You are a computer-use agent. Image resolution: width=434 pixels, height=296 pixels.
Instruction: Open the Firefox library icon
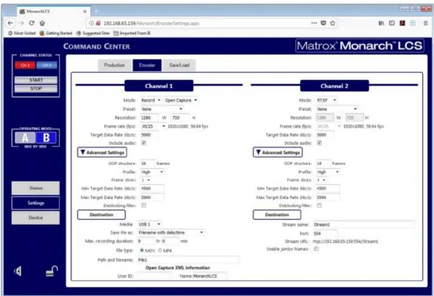381,23
